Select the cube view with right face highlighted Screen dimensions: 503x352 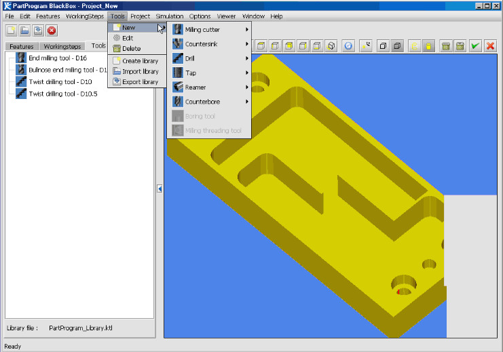coord(303,46)
